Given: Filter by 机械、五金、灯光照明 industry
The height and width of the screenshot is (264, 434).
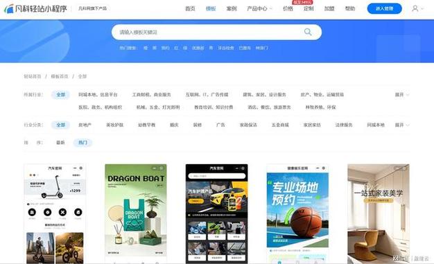Looking at the screenshot, I should click(158, 107).
